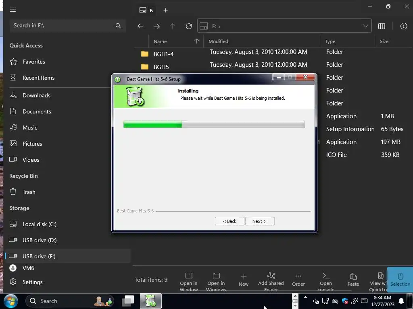413x309 pixels.
Task: Show hidden tray icons arrow
Action: [x=305, y=297]
